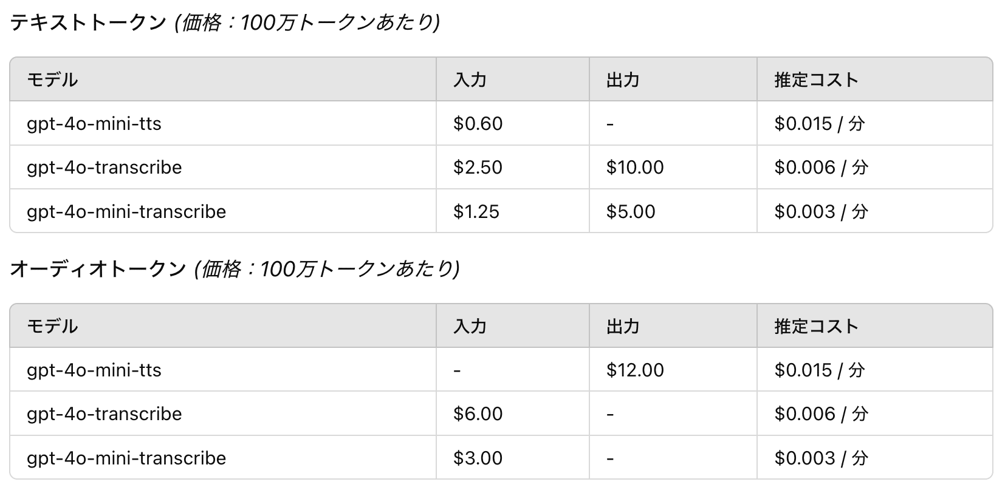Click the $2.50 input price cell
This screenshot has width=1005, height=493.
pyautogui.click(x=478, y=168)
